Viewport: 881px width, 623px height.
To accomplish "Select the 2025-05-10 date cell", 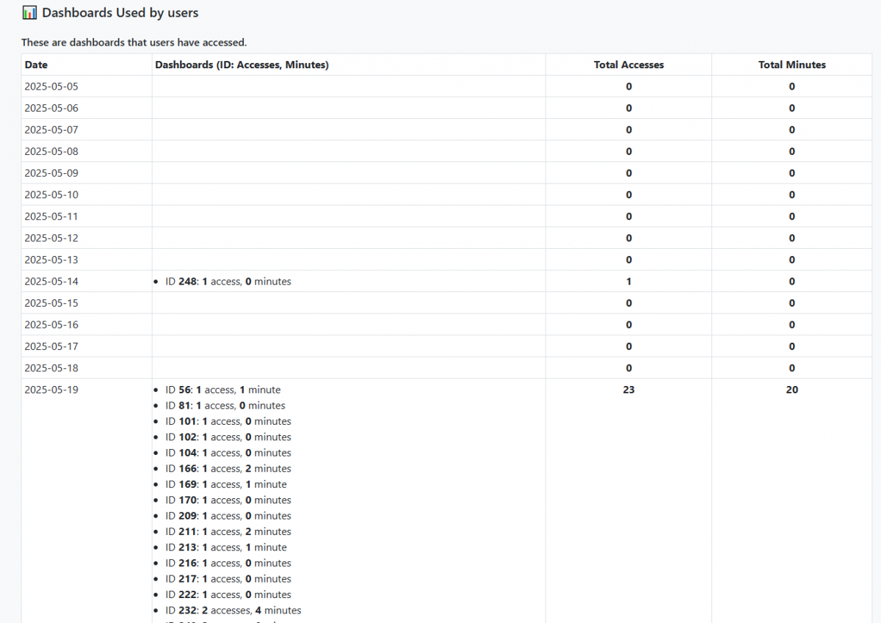I will 51,194.
